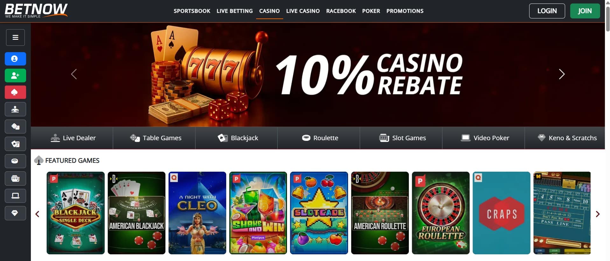610x261 pixels.
Task: Click the green JOIN button
Action: click(585, 11)
